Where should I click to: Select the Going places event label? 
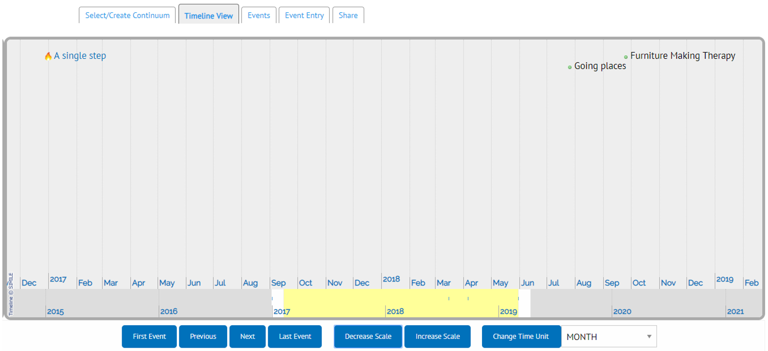pos(600,66)
